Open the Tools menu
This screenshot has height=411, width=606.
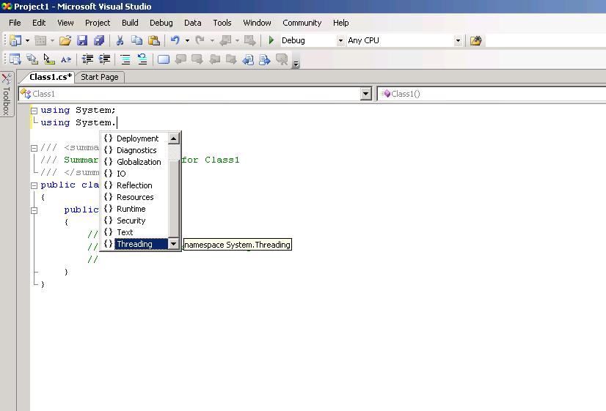(x=222, y=23)
